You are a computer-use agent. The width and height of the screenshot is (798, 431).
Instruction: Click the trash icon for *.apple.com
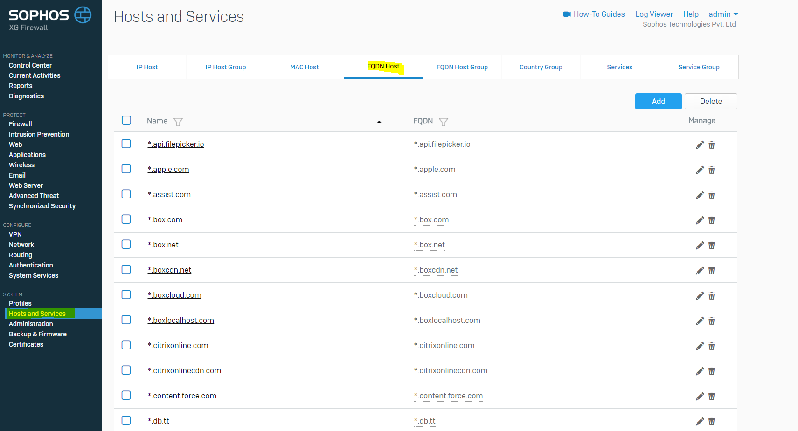click(x=712, y=170)
